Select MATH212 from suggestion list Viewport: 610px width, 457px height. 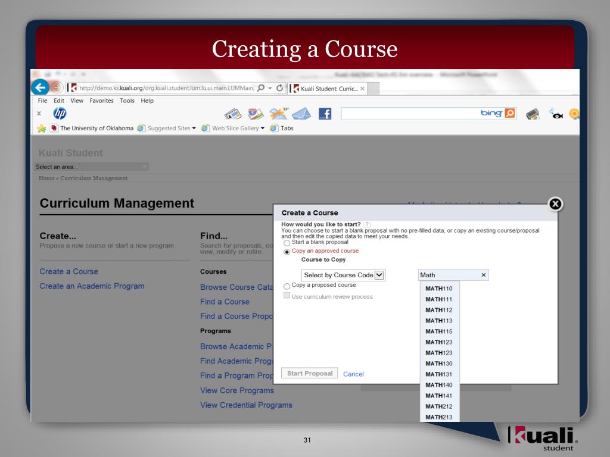coord(439,406)
